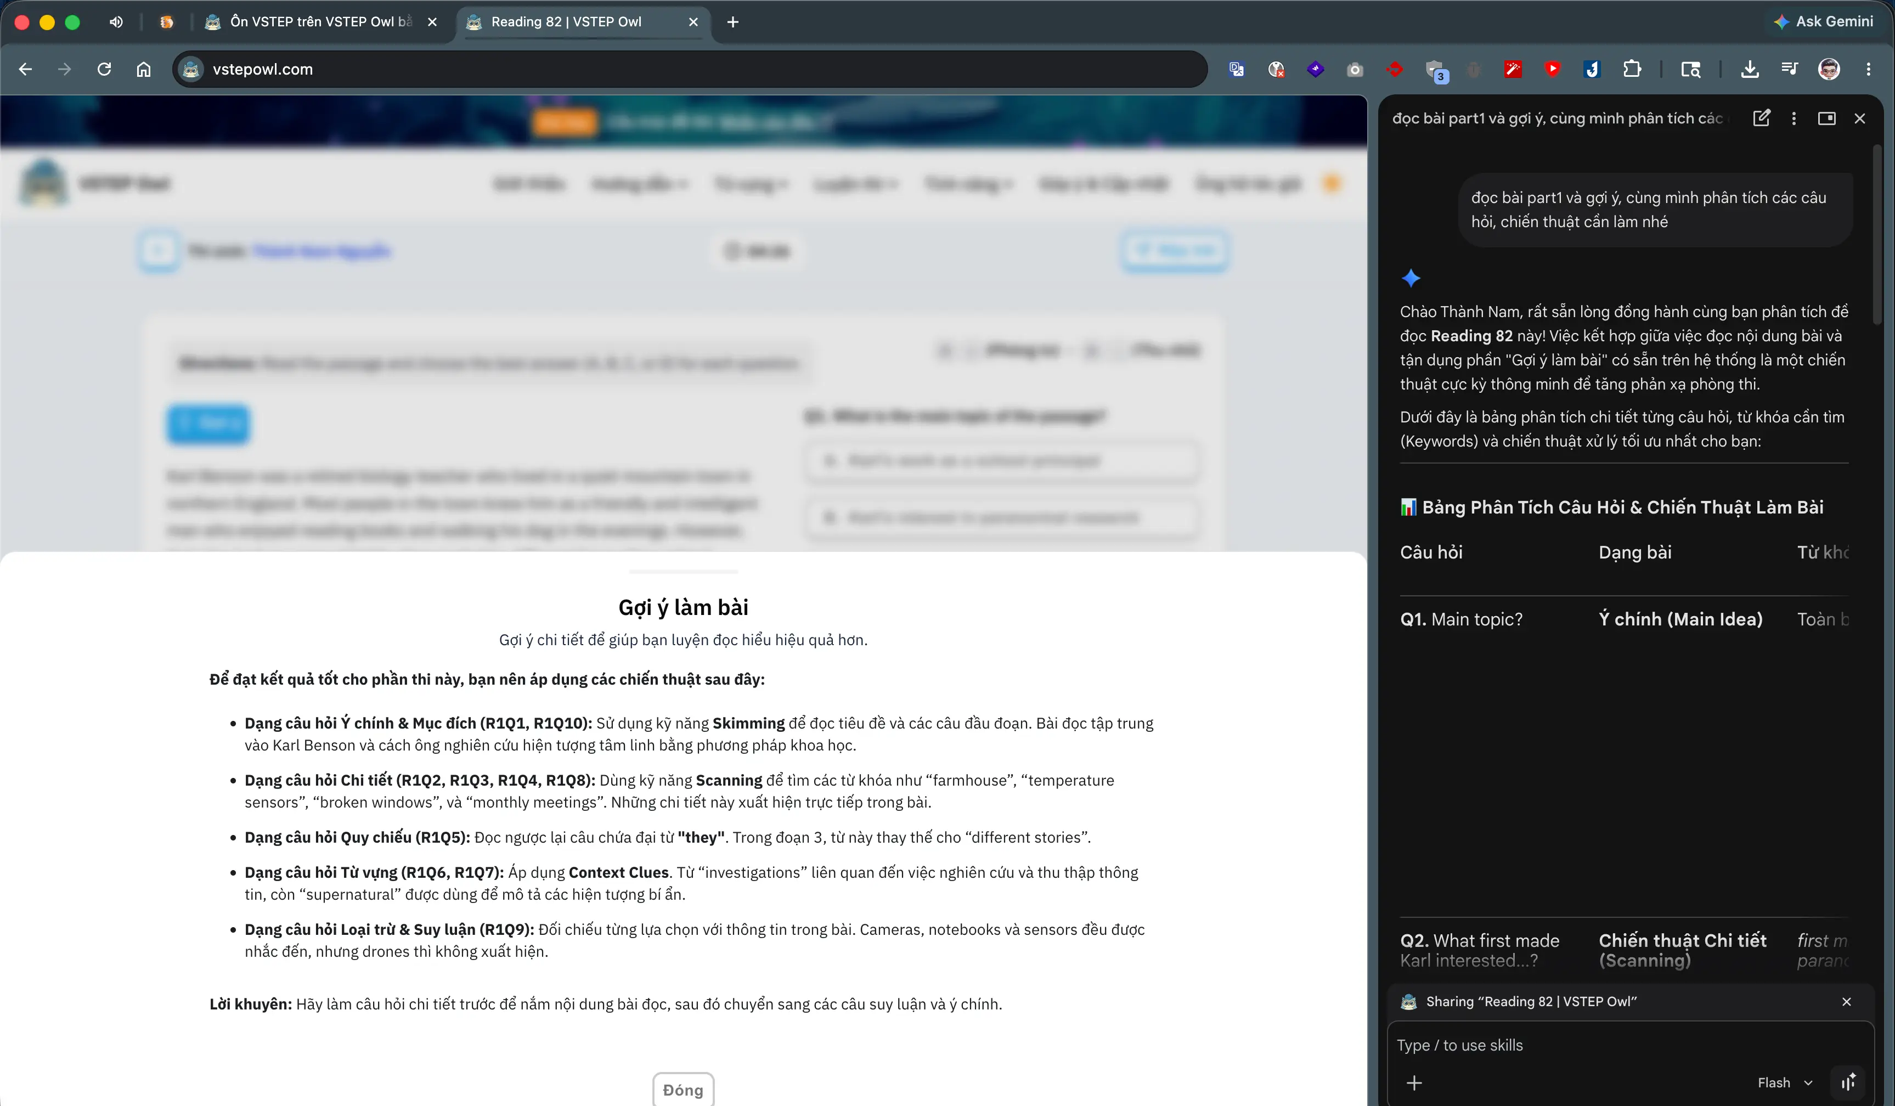Click the site info owl icon in address bar

click(x=192, y=69)
